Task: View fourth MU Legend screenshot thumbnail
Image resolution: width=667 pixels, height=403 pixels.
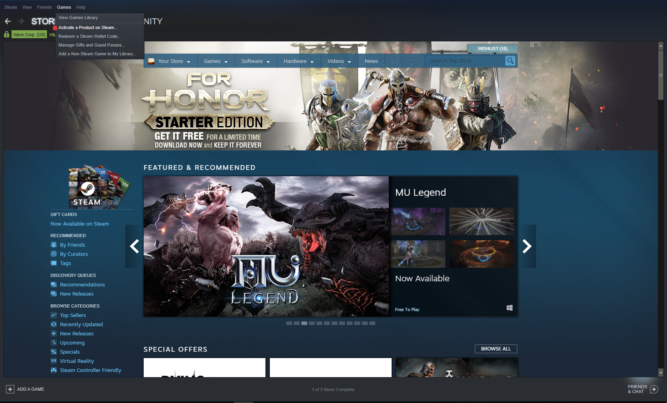Action: 482,254
